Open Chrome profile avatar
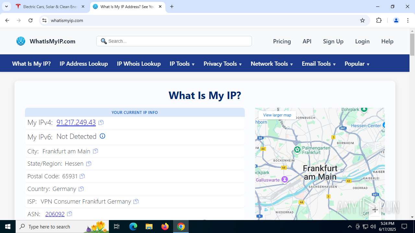 [396, 20]
